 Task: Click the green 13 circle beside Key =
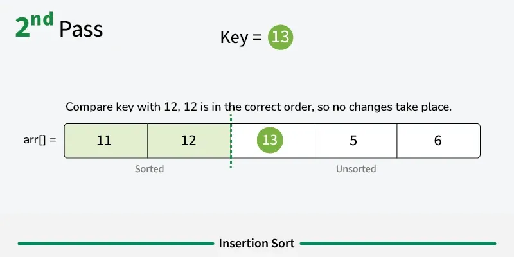(281, 37)
